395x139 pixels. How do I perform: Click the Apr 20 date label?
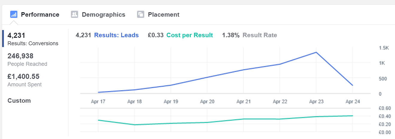click(x=207, y=101)
